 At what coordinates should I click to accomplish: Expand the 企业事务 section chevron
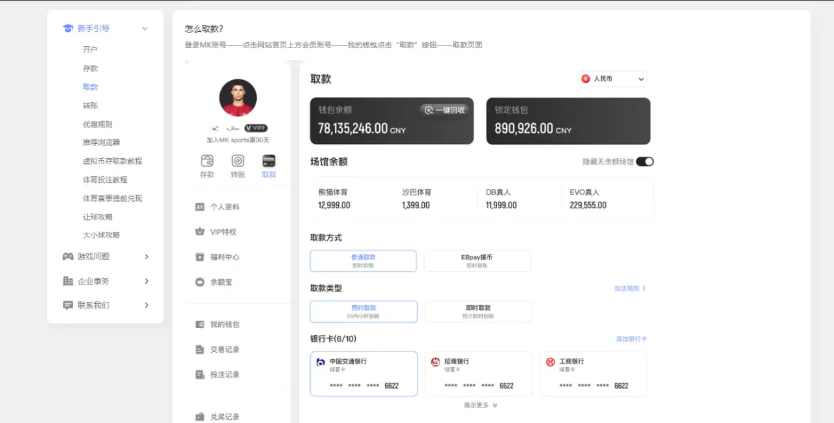[x=147, y=281]
